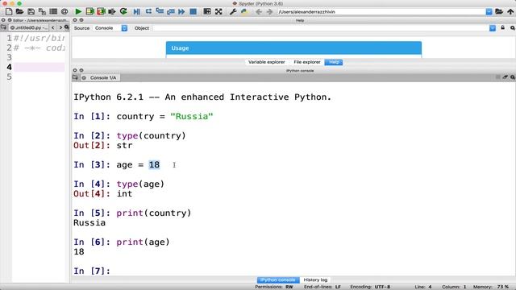Switch to IPython console bottom tab
Screen dimensions: 516x290
pos(278,280)
